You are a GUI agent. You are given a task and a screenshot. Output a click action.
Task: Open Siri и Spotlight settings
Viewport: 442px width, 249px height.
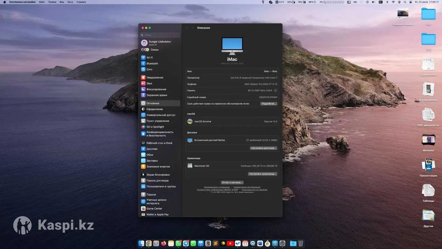coord(155,127)
